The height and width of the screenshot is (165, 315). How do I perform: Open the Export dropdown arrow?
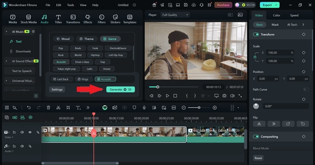(276, 5)
